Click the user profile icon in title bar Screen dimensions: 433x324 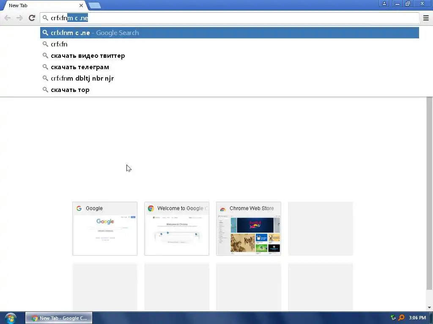click(384, 3)
